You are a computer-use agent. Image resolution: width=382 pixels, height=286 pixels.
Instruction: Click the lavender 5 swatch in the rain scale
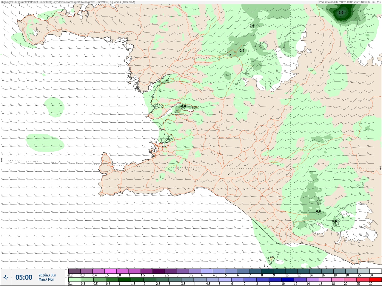coord(224,280)
